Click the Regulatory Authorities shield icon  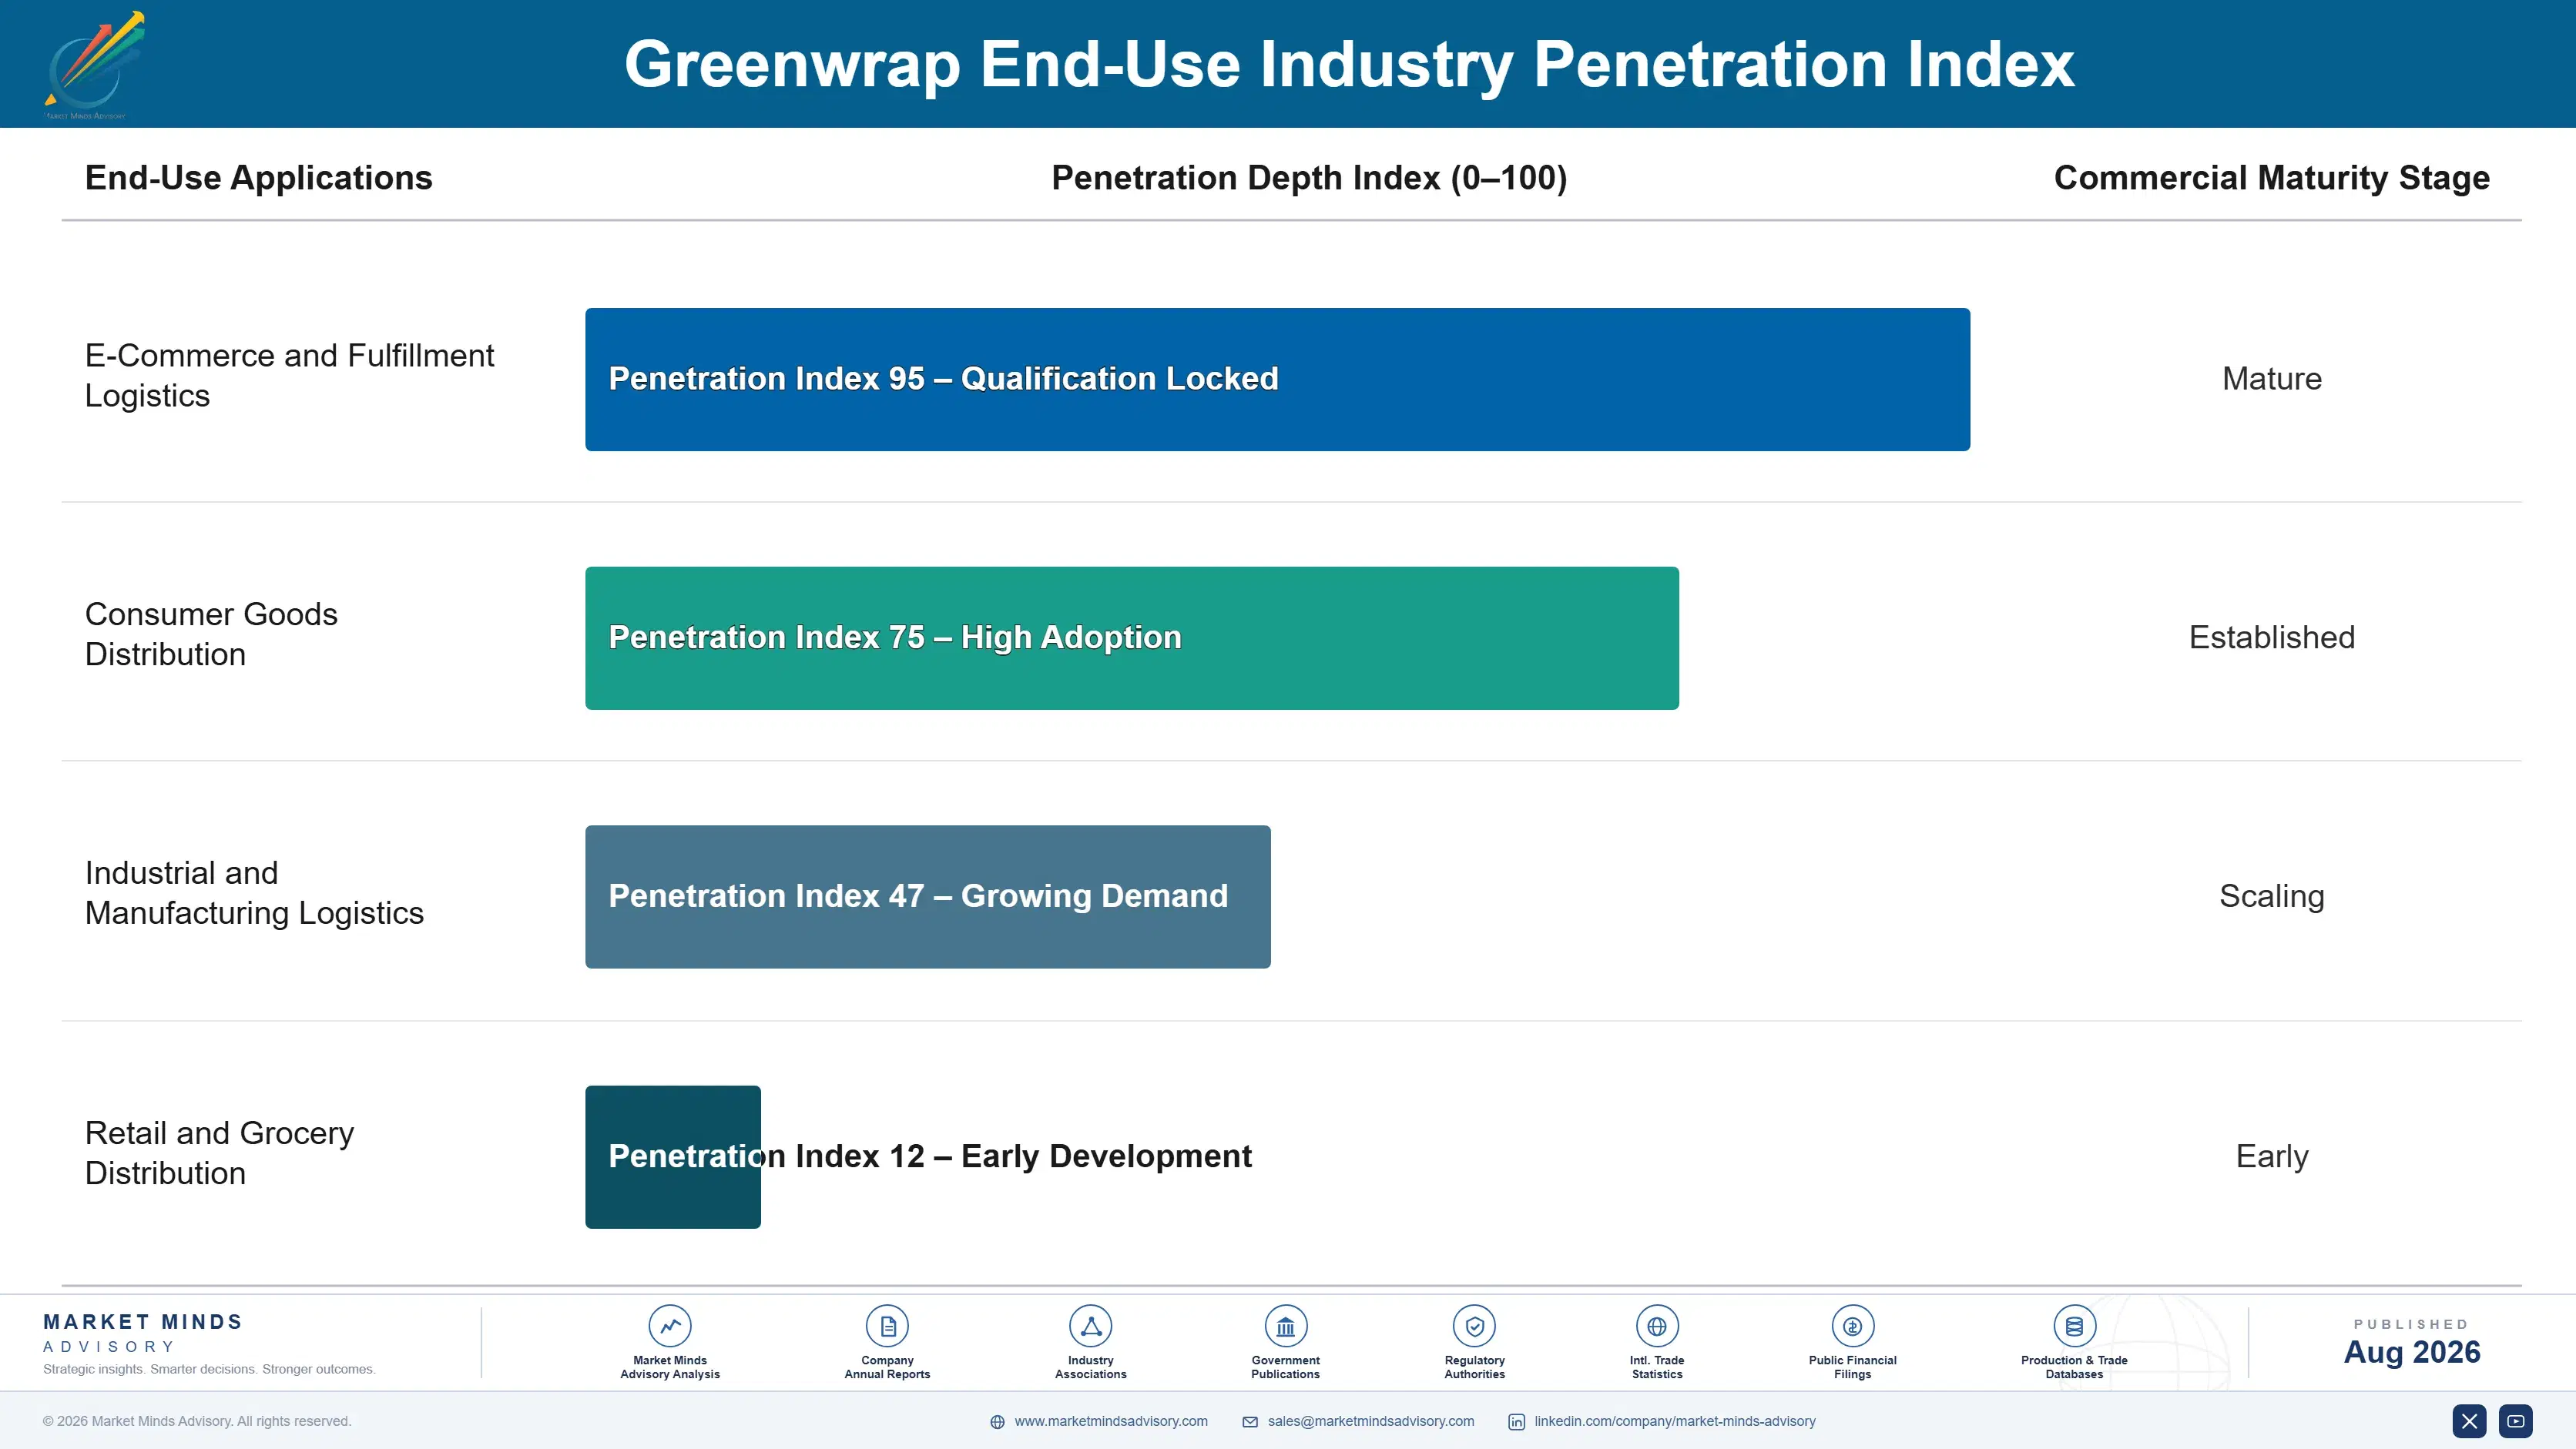pos(1474,1326)
